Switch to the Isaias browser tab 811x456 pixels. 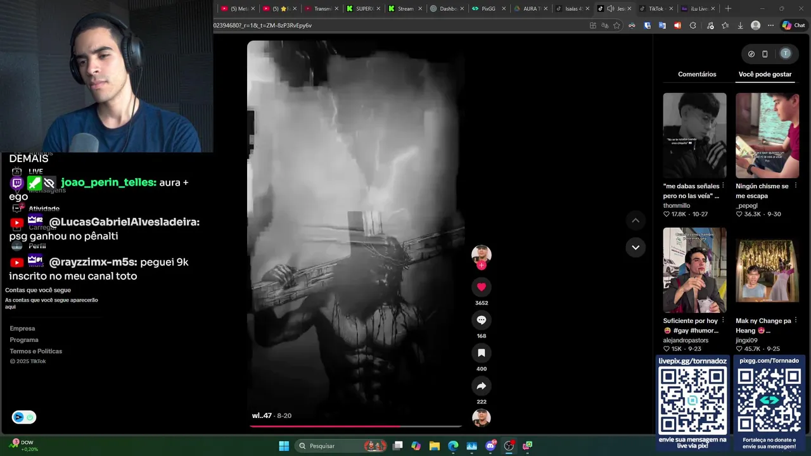(x=573, y=8)
